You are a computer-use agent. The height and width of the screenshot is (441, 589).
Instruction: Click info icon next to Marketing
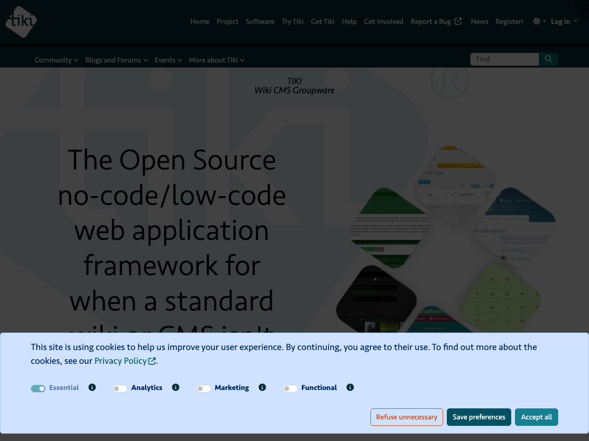tap(262, 388)
